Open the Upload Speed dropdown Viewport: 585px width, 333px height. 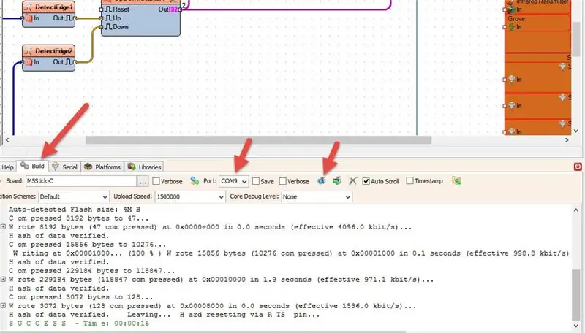click(190, 196)
